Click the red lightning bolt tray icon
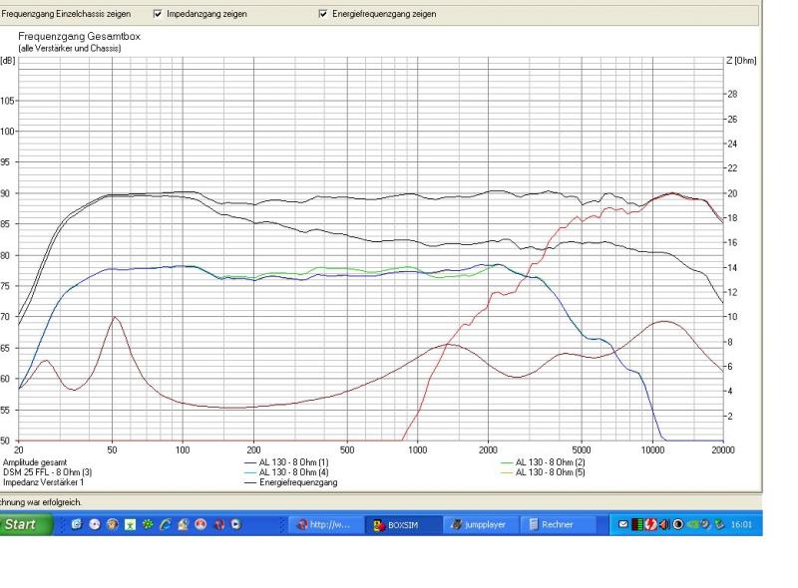The width and height of the screenshot is (798, 588). pyautogui.click(x=651, y=524)
